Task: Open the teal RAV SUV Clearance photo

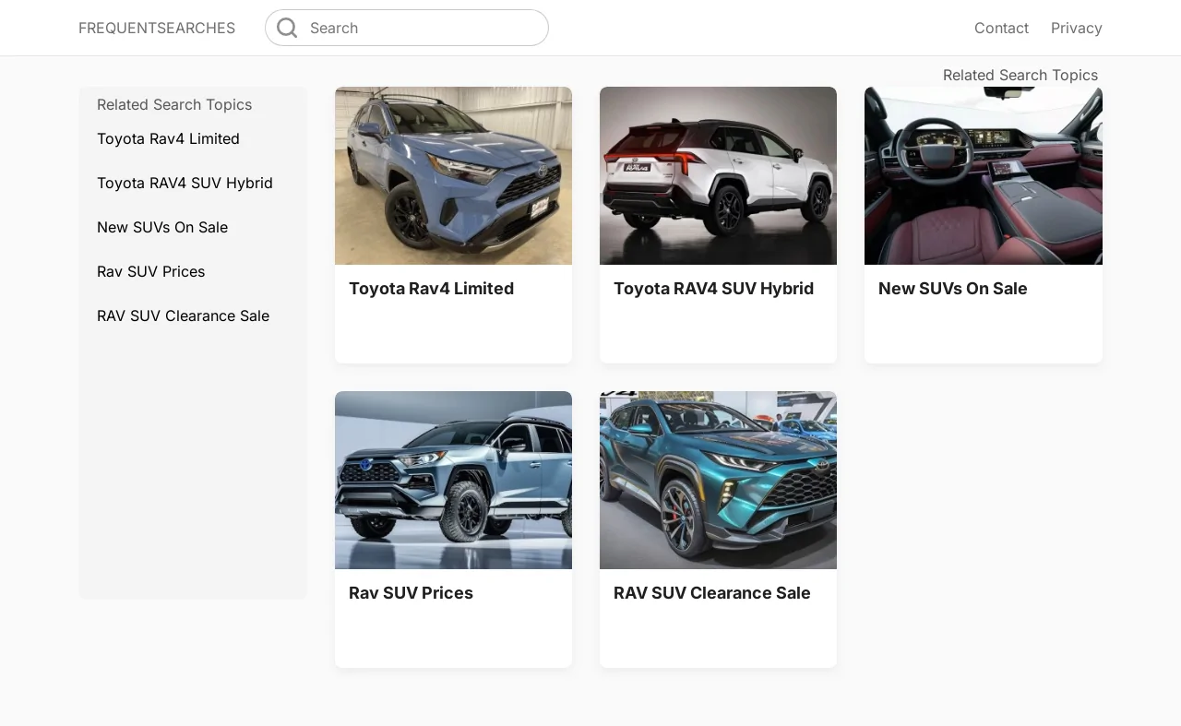Action: pyautogui.click(x=718, y=480)
